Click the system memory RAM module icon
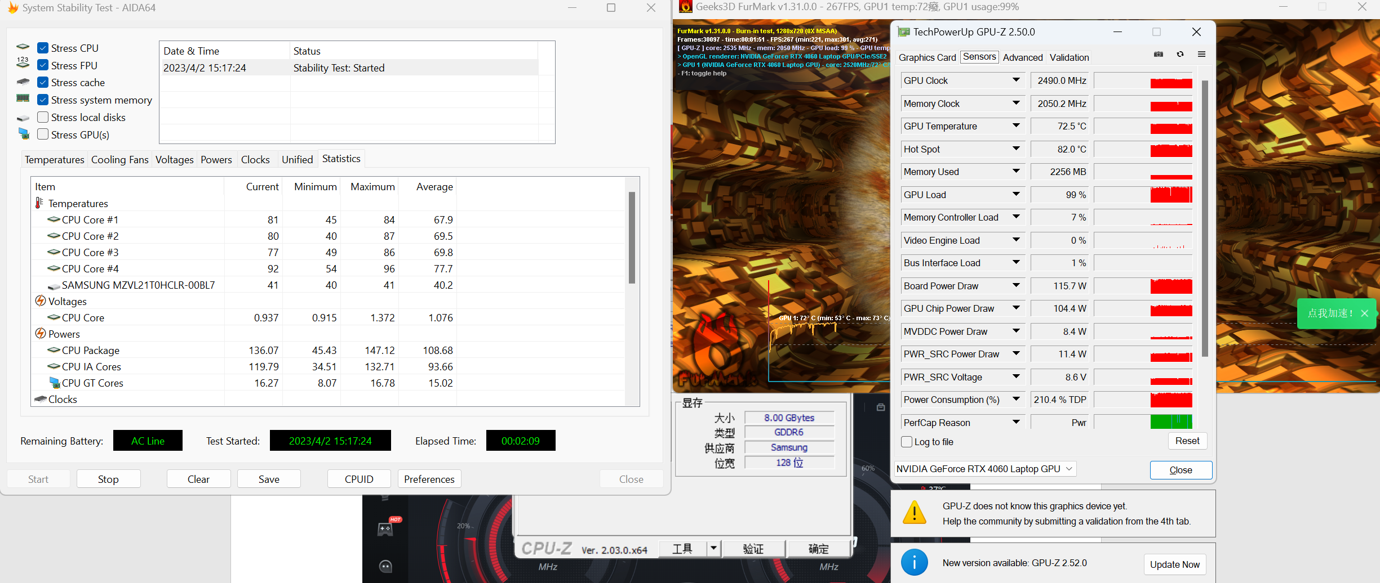Image resolution: width=1380 pixels, height=583 pixels. [x=23, y=98]
